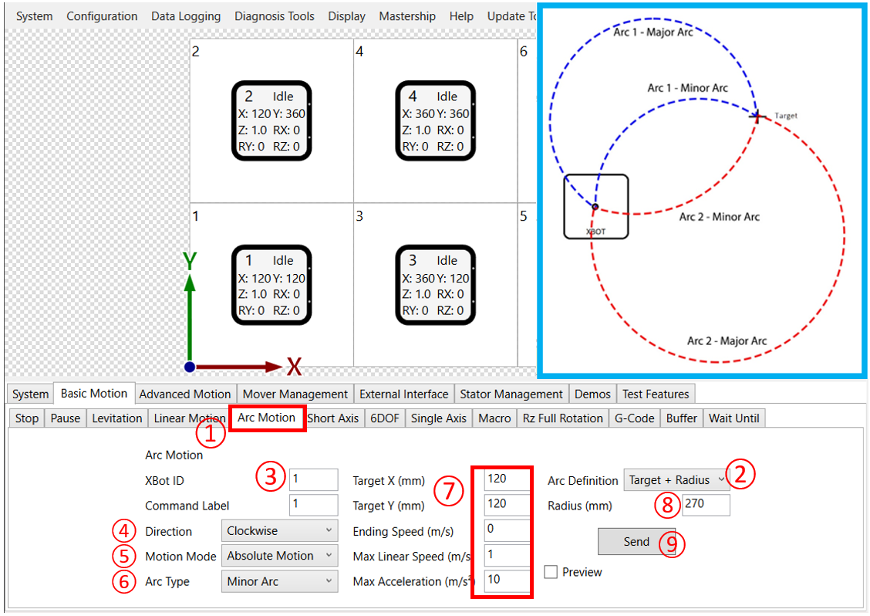This screenshot has width=870, height=616.
Task: Select XBot 4 mover on the grid
Action: (435, 121)
